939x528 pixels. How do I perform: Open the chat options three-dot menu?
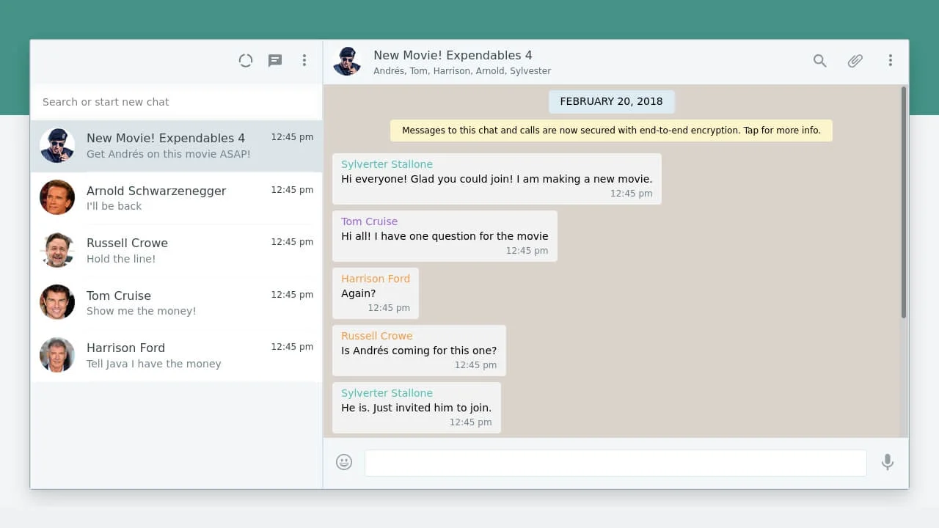pyautogui.click(x=891, y=61)
